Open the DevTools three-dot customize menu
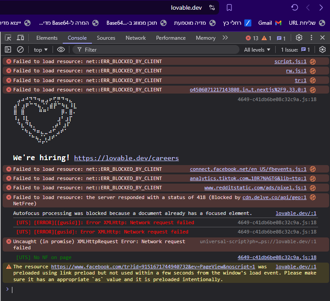This screenshot has width=330, height=301. pyautogui.click(x=311, y=38)
